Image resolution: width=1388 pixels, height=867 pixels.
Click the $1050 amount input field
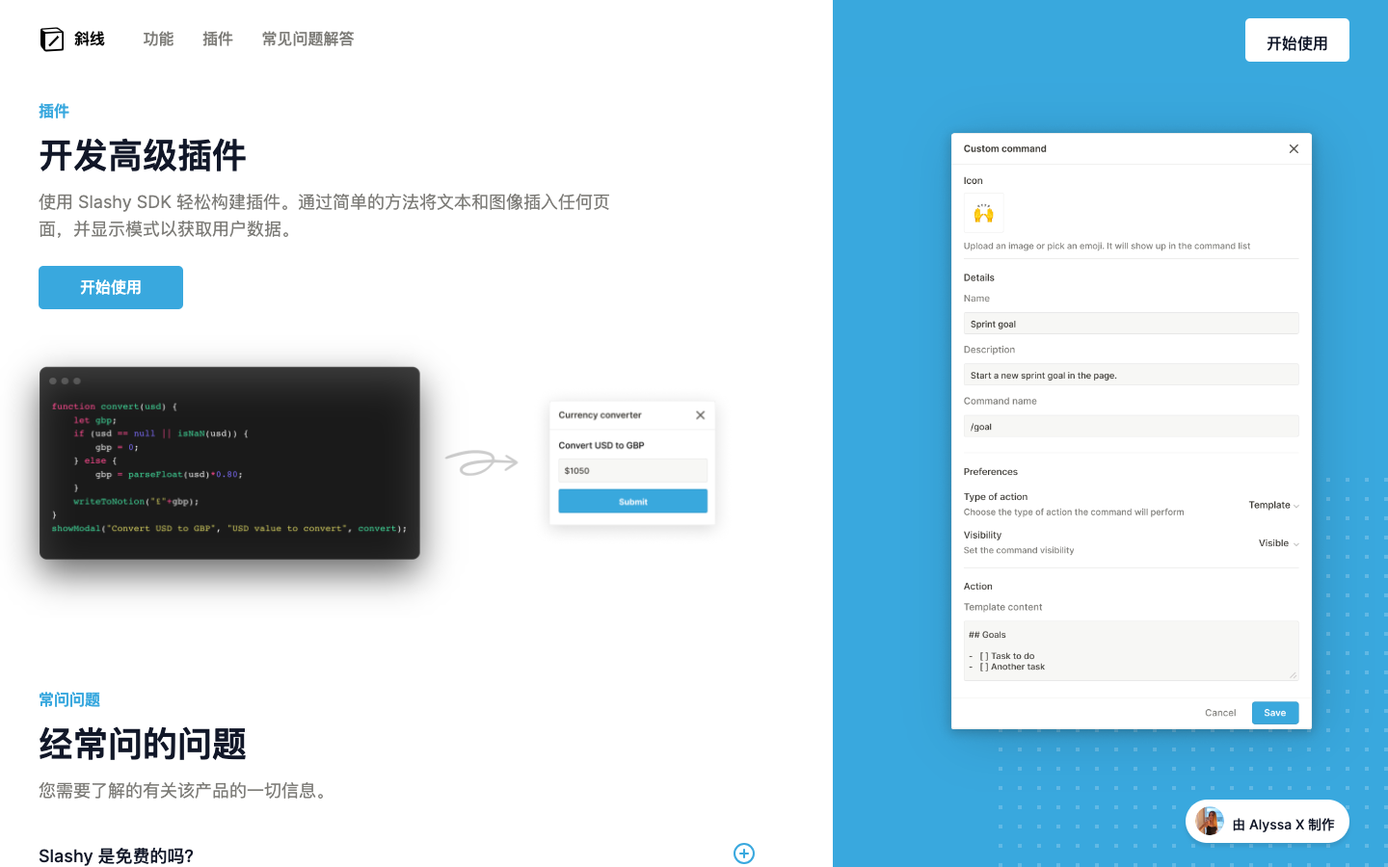coord(632,471)
